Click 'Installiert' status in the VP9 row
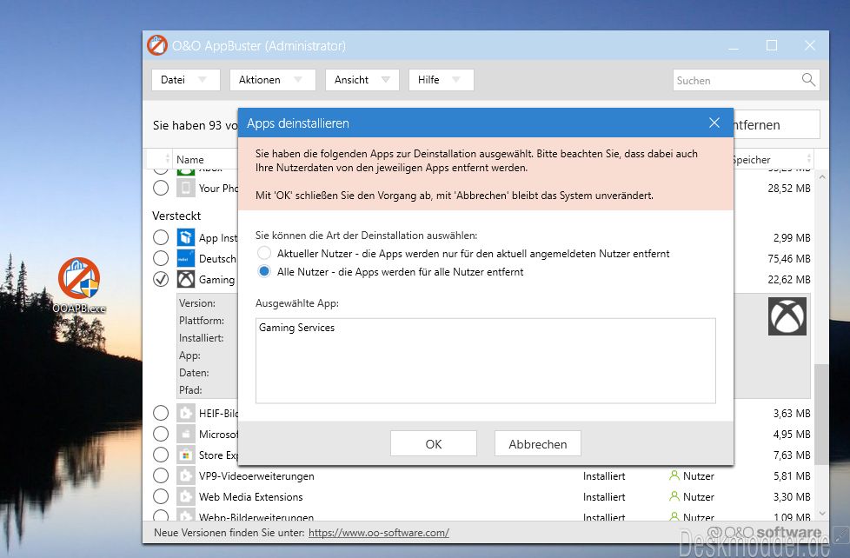 tap(604, 475)
